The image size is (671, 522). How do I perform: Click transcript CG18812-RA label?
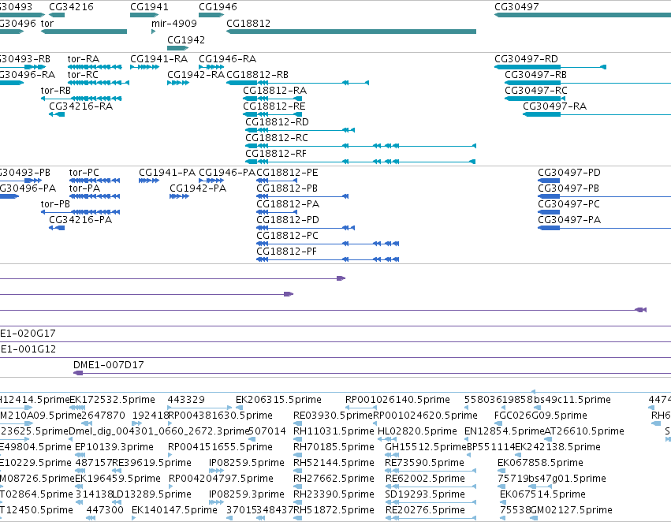coord(274,90)
